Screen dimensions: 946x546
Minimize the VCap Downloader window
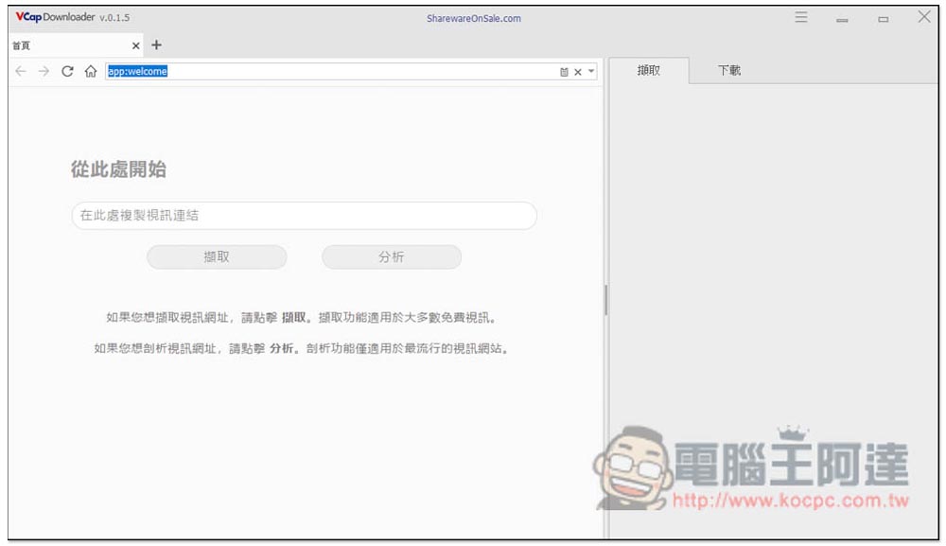click(842, 19)
